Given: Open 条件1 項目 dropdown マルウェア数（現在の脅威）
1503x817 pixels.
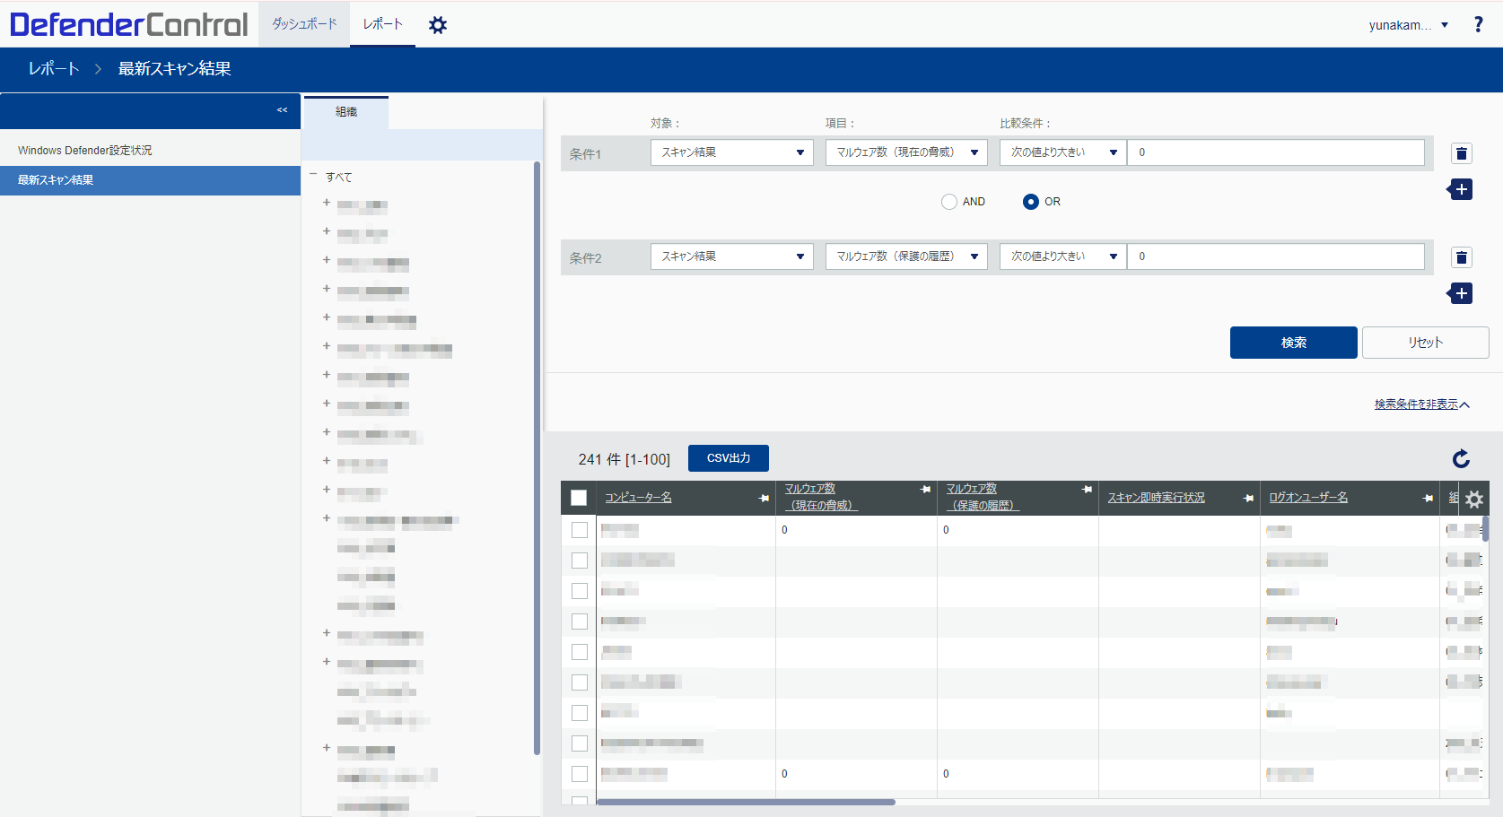Looking at the screenshot, I should click(x=906, y=152).
